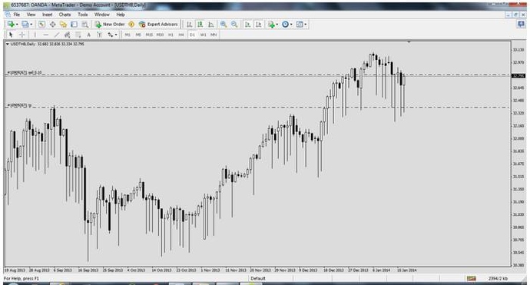Click the New Order button
The width and height of the screenshot is (530, 285).
110,25
